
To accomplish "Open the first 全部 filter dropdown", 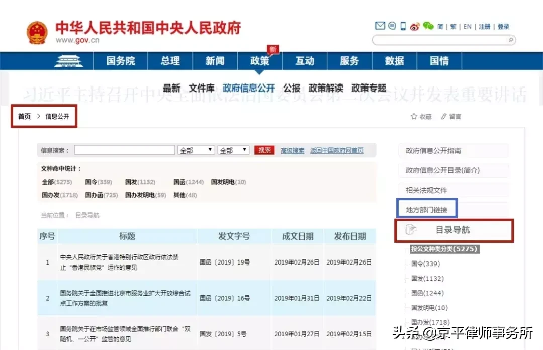I will pyautogui.click(x=196, y=149).
